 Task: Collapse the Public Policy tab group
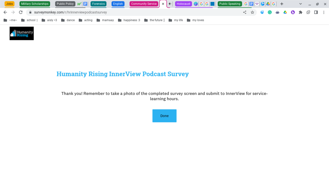tap(65, 4)
